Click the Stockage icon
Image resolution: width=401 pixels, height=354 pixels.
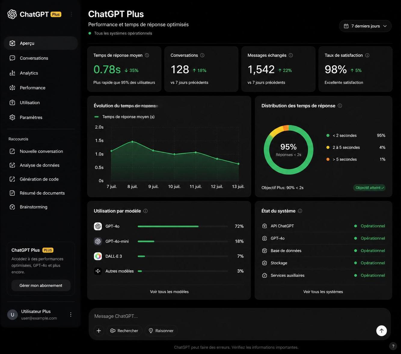[265, 263]
